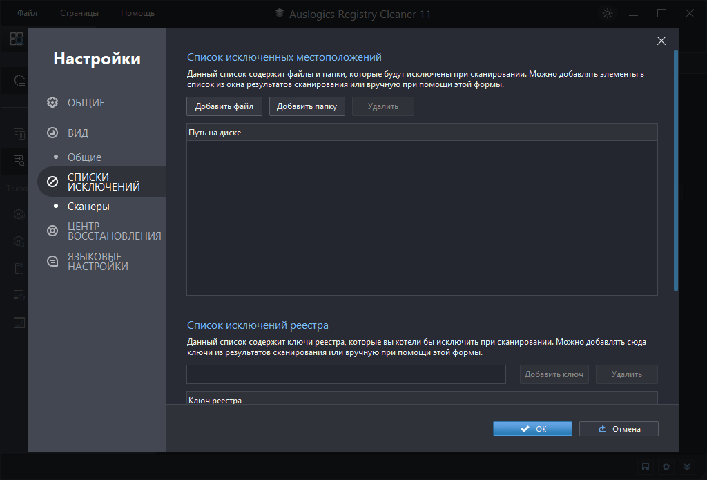707x480 pixels.
Task: Click the gear icon in bottom bar
Action: [x=666, y=467]
